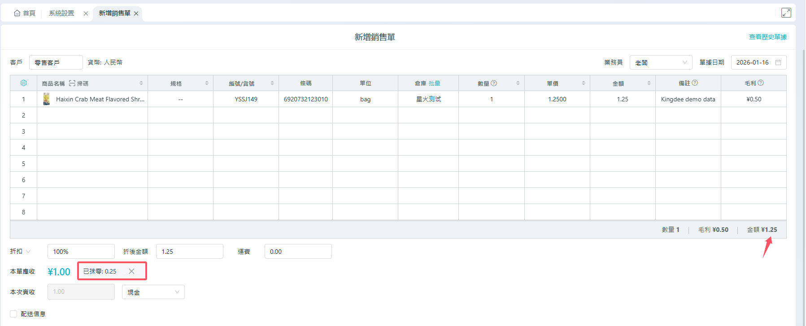Click the help icon next to 毛利 header
Image resolution: width=806 pixels, height=326 pixels.
click(760, 83)
